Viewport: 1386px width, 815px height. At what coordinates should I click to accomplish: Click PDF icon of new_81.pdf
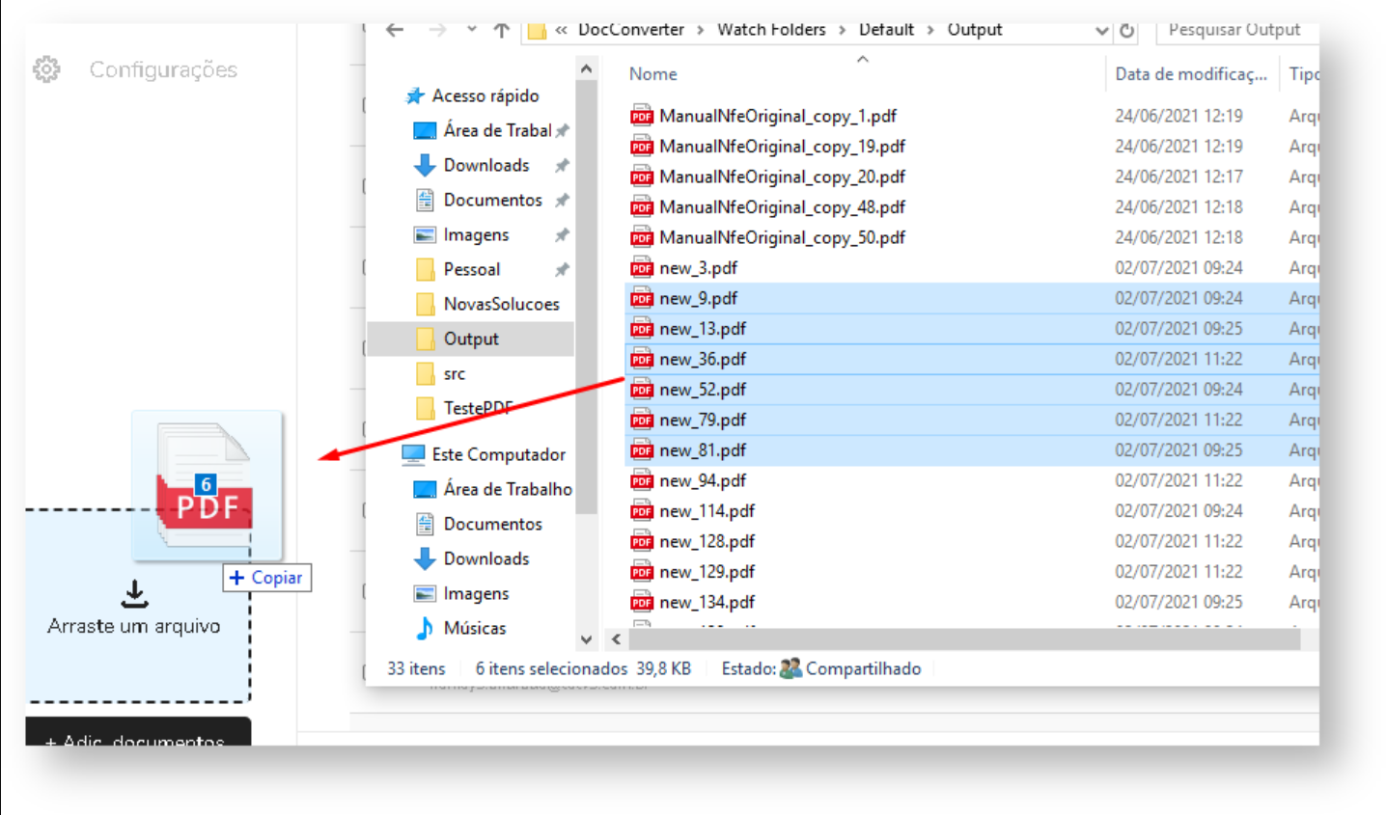pos(642,450)
